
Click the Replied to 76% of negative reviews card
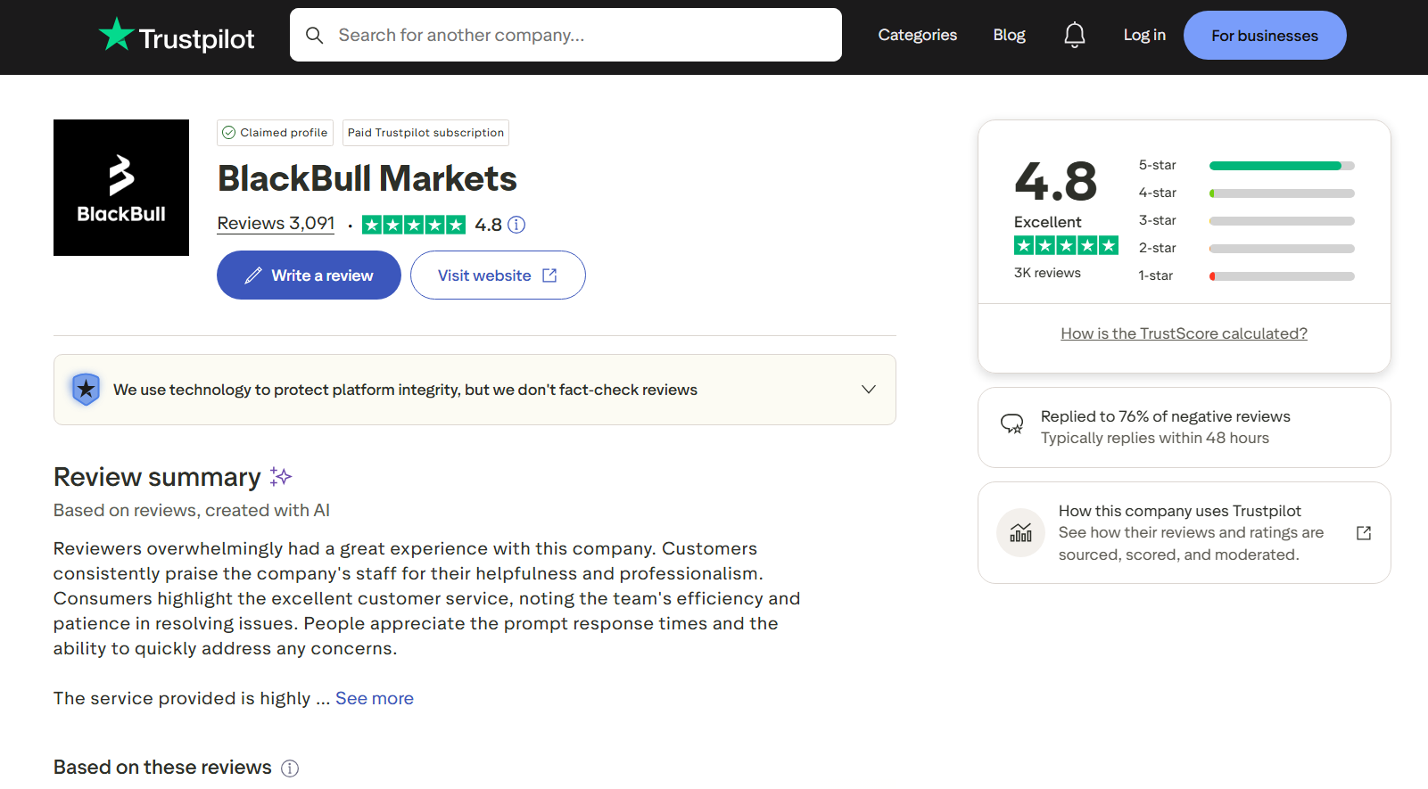pos(1184,427)
